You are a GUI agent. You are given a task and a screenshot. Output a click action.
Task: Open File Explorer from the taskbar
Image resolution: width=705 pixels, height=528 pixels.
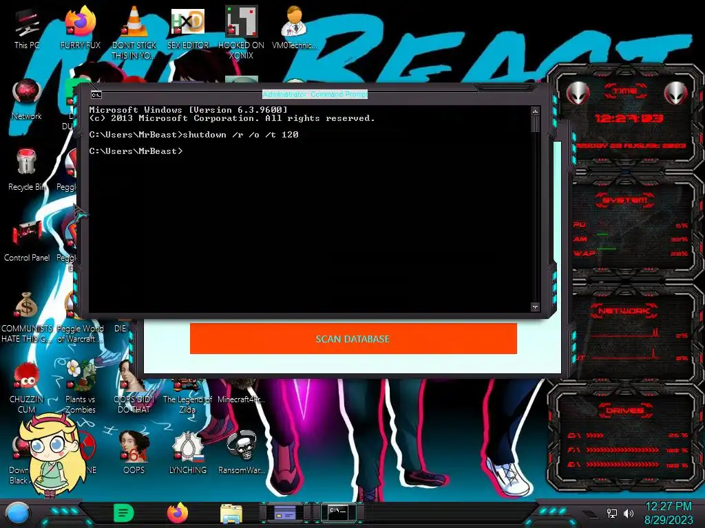(x=231, y=514)
